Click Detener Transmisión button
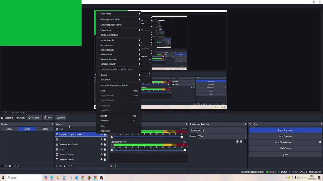 coord(285,130)
